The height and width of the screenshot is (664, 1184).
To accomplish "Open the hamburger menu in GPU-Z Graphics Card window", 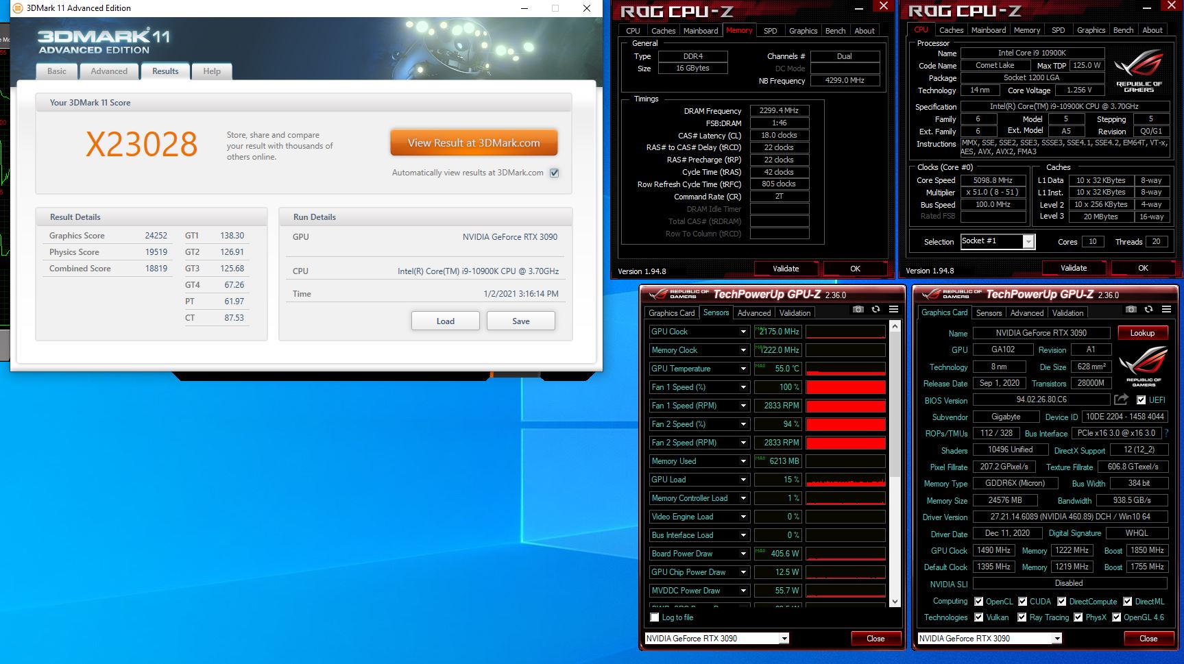I will (1166, 310).
